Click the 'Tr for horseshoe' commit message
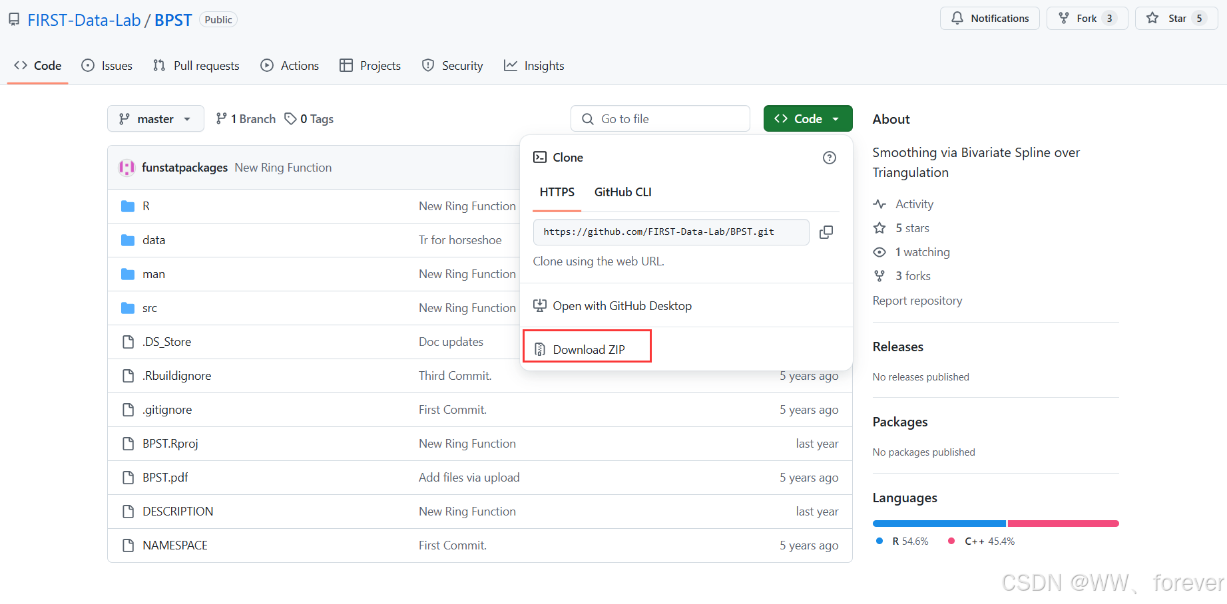 pyautogui.click(x=460, y=240)
